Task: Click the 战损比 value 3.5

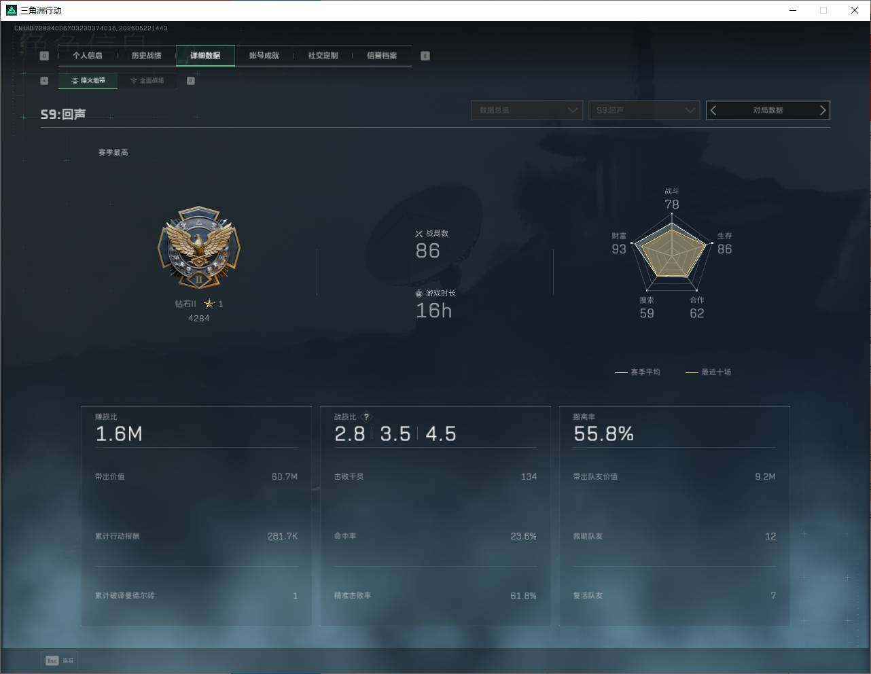Action: click(395, 434)
